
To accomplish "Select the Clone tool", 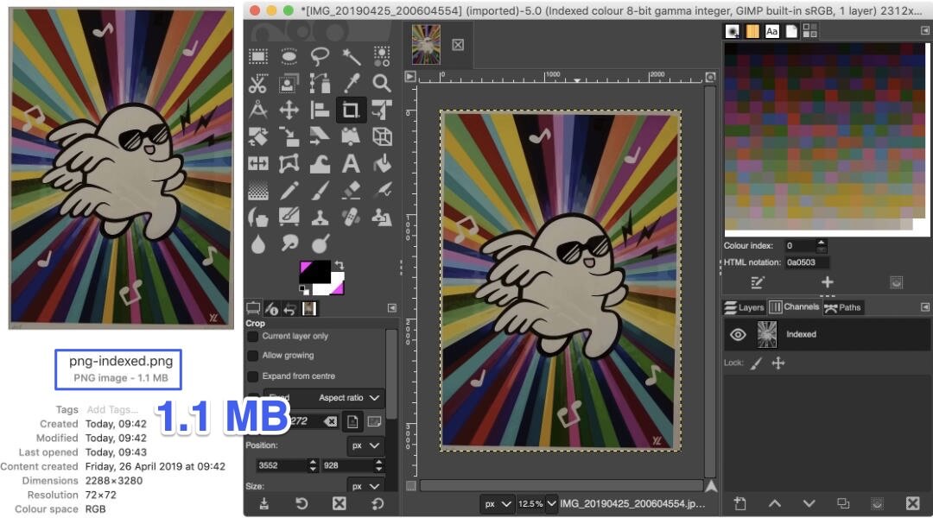I will click(x=320, y=218).
